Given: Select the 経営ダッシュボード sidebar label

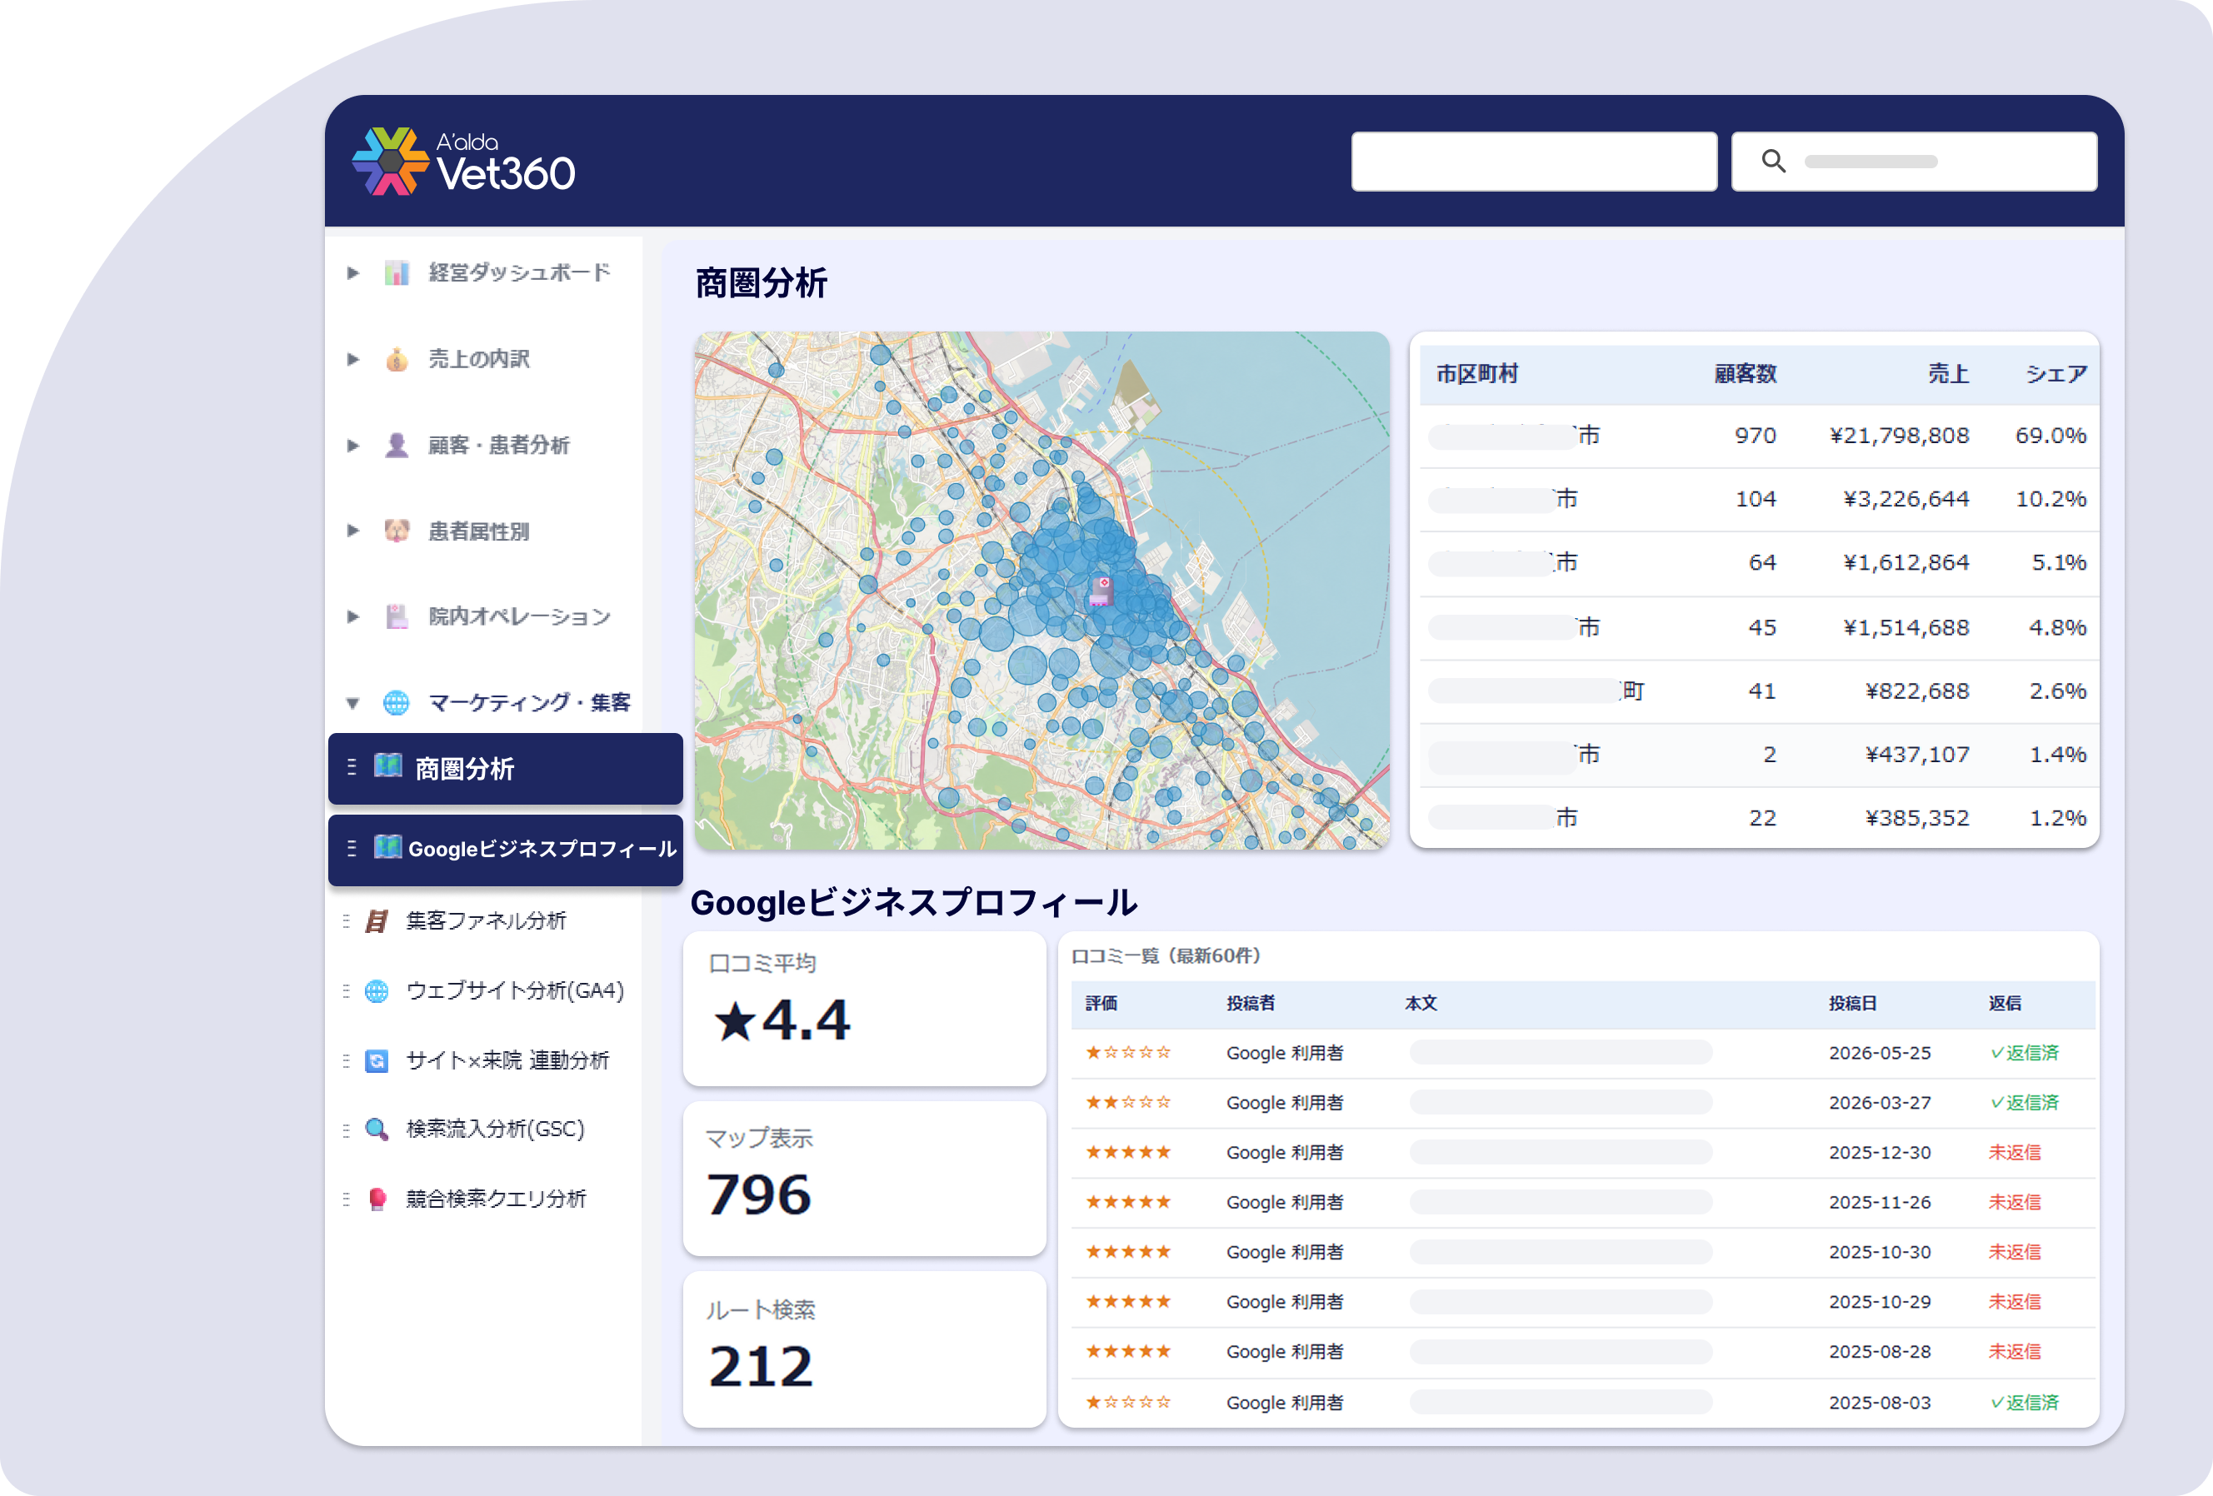Looking at the screenshot, I should pyautogui.click(x=519, y=273).
